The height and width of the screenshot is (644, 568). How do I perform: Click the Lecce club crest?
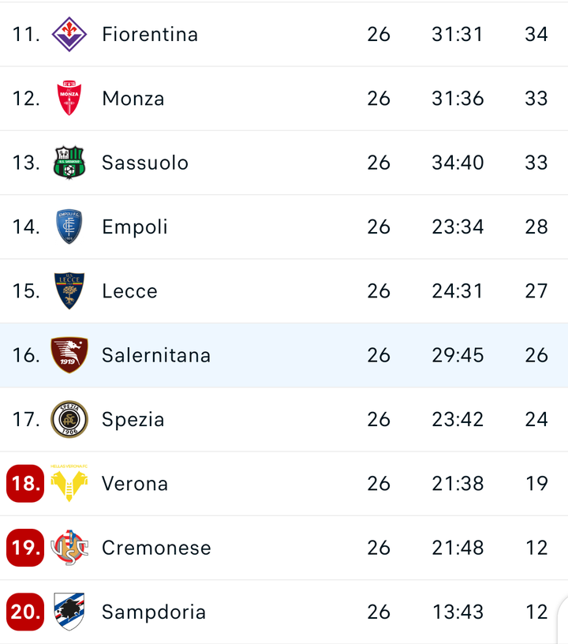(x=69, y=290)
